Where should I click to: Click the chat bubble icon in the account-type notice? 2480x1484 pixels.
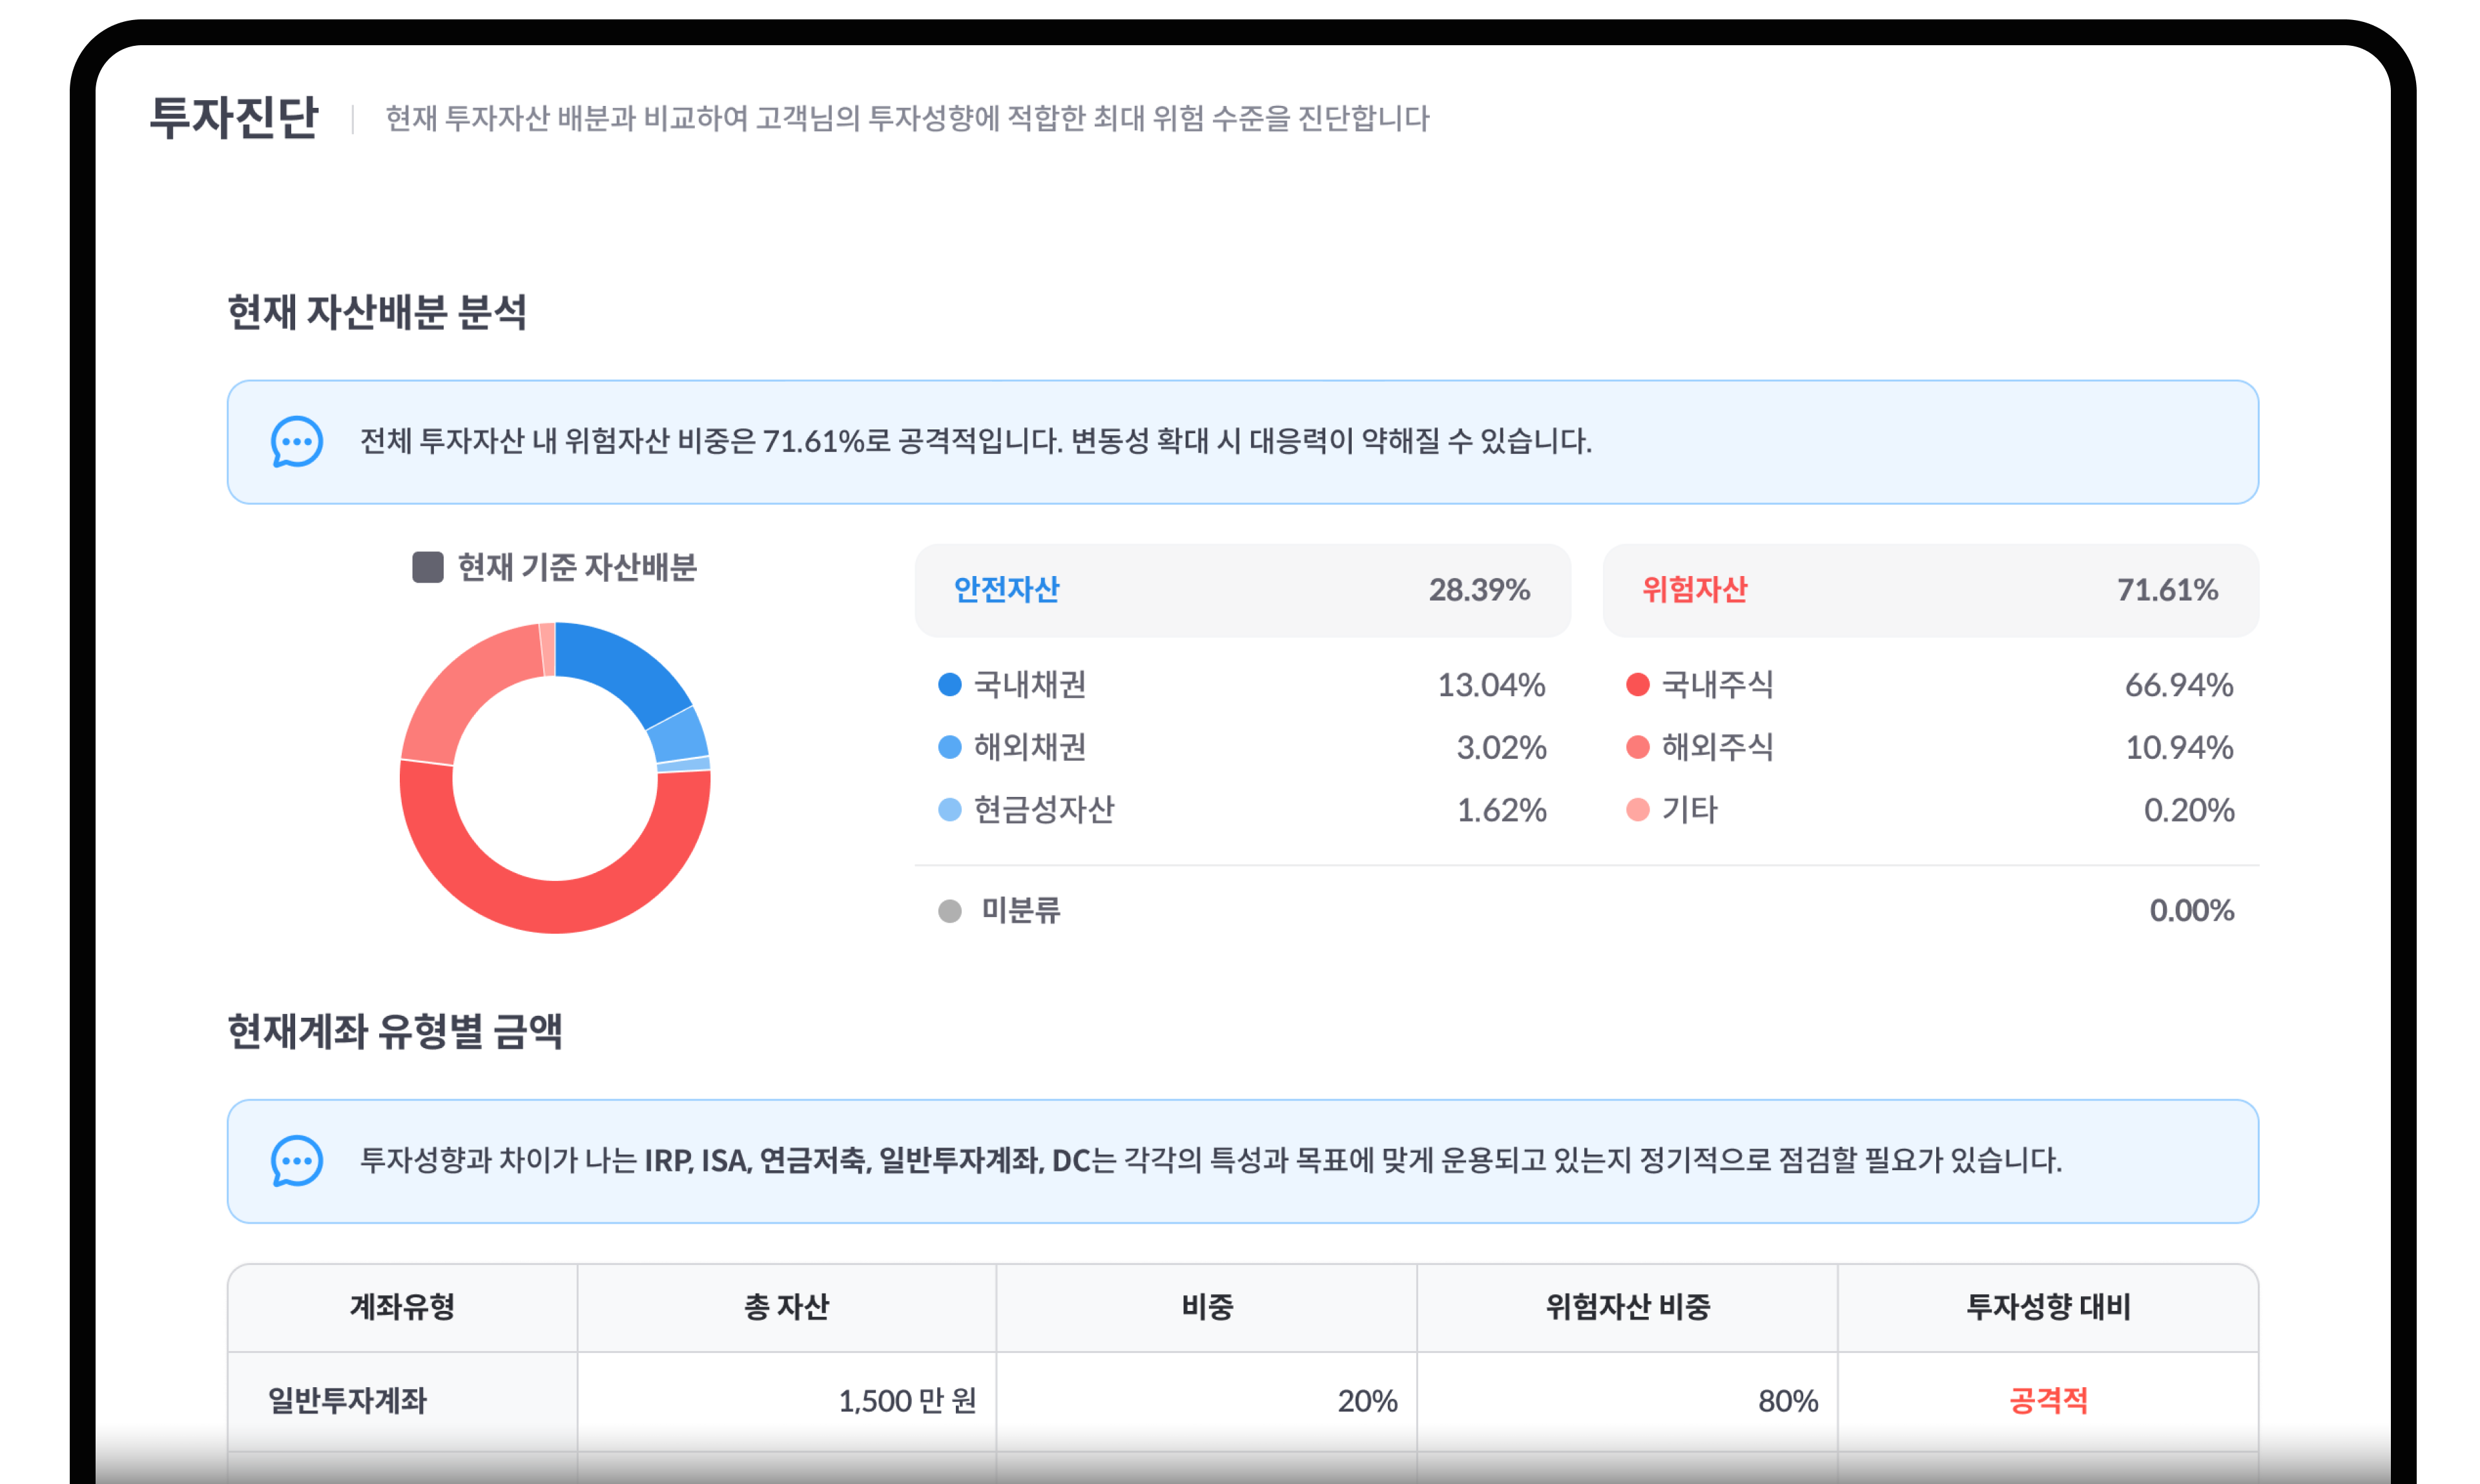tap(297, 1161)
